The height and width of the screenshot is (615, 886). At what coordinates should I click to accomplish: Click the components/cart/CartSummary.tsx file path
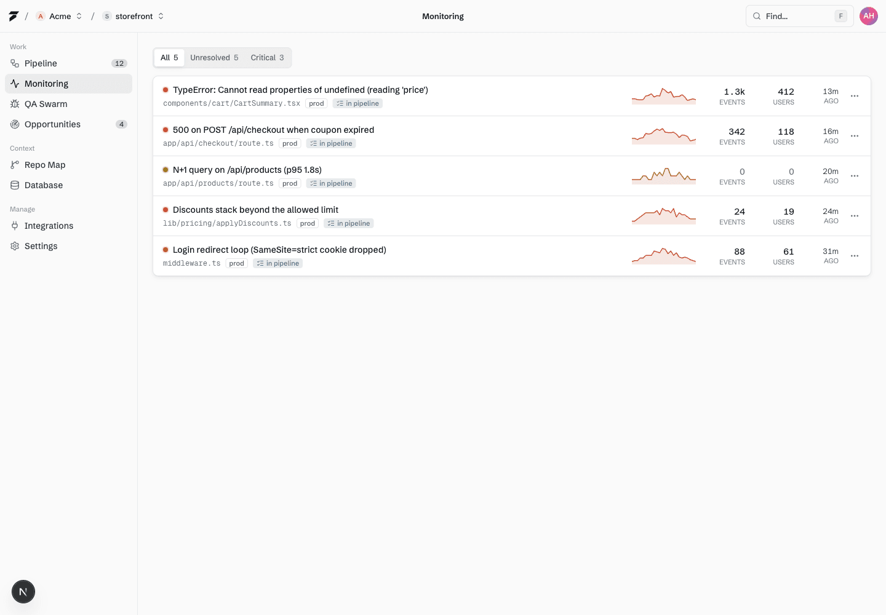click(x=231, y=103)
